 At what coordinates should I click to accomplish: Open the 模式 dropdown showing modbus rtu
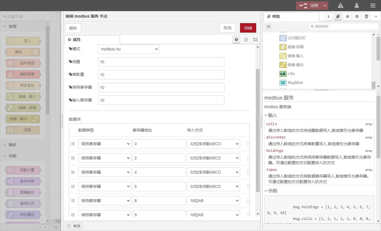128,49
